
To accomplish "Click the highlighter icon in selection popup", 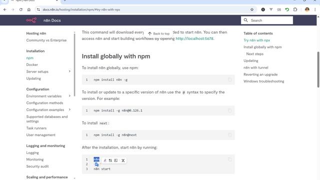I will [105, 160].
